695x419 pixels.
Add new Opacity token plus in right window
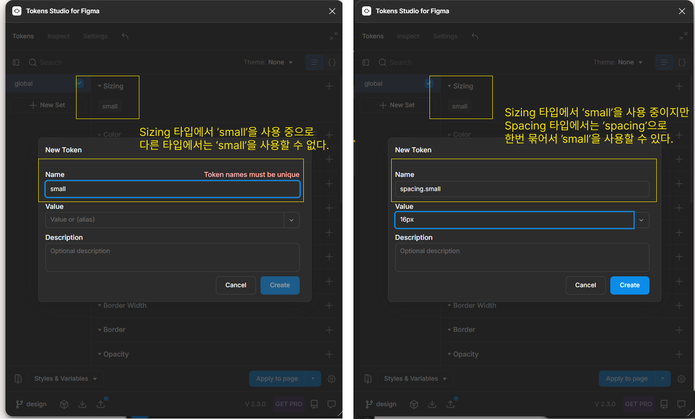[x=679, y=354]
